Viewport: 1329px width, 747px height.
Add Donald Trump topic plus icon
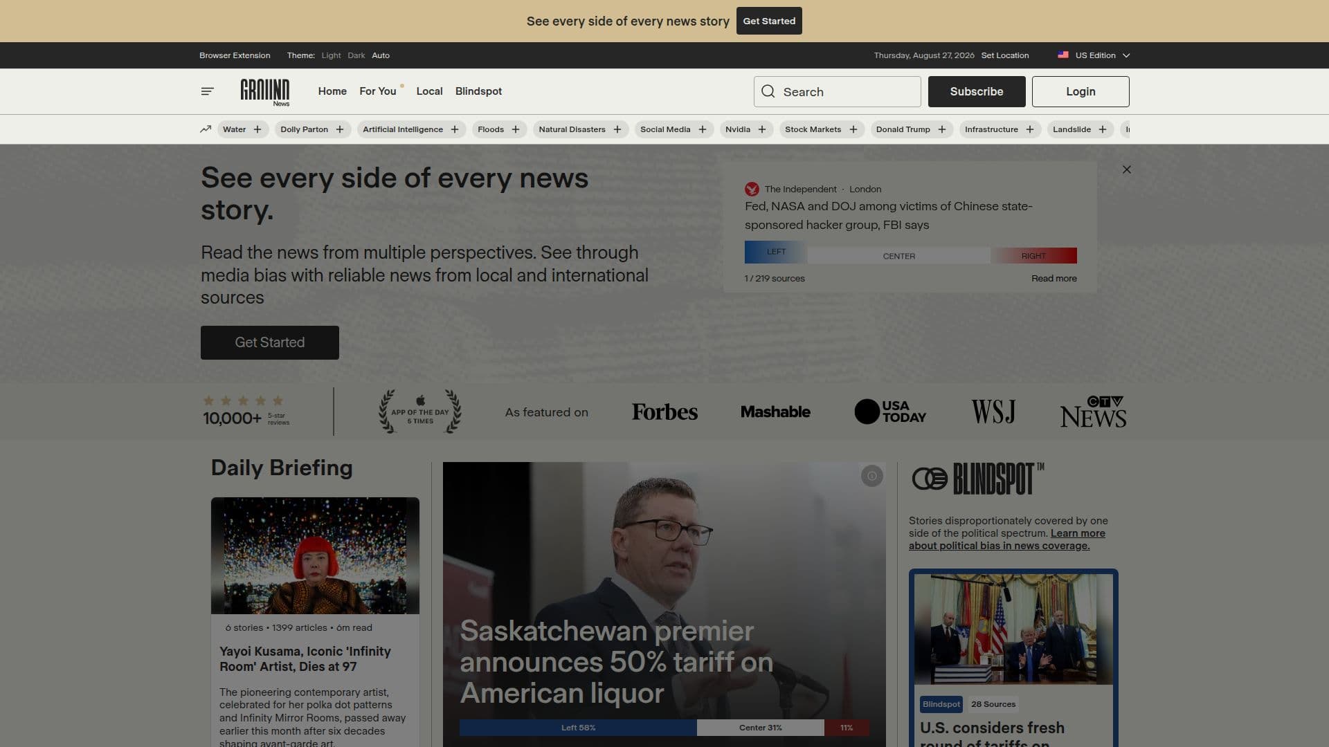942,129
